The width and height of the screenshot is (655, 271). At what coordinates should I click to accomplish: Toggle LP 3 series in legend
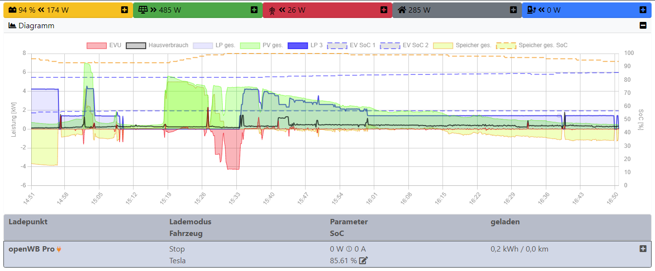pyautogui.click(x=305, y=45)
